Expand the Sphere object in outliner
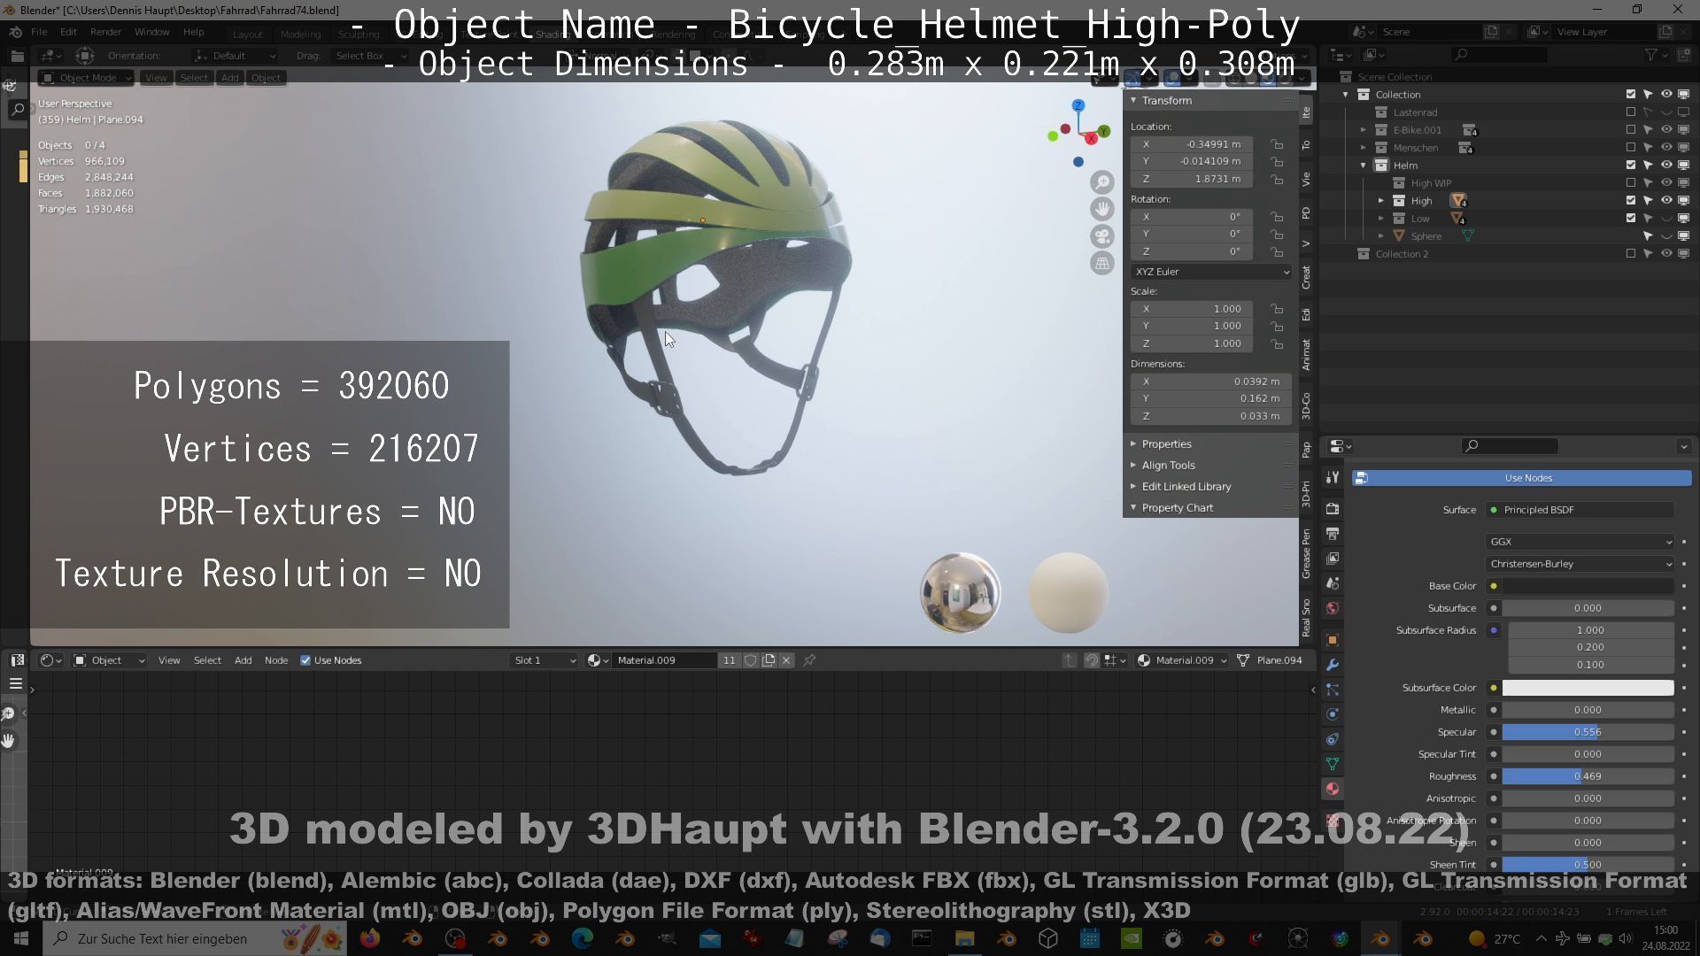The width and height of the screenshot is (1700, 956). click(x=1381, y=236)
